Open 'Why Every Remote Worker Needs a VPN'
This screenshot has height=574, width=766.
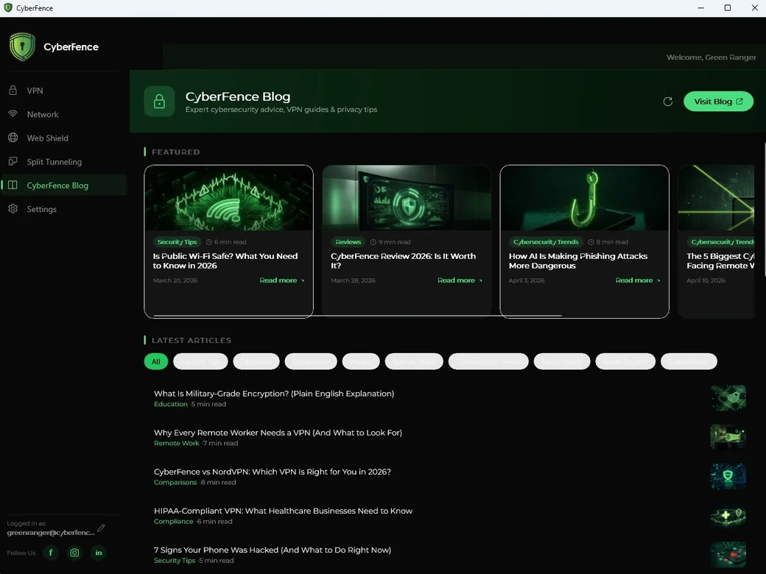point(278,433)
